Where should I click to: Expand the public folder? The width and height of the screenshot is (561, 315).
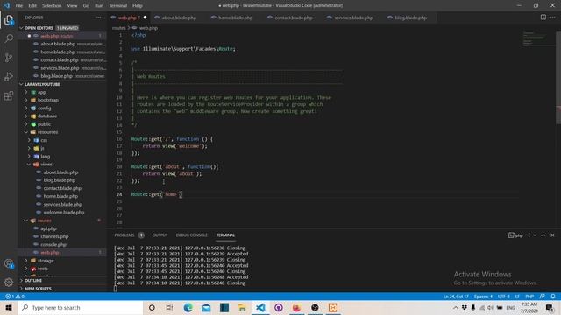point(44,124)
